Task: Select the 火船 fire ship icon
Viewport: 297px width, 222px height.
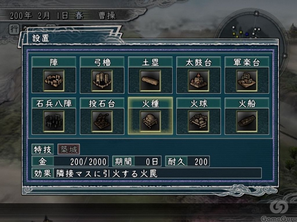Action: coord(247,121)
